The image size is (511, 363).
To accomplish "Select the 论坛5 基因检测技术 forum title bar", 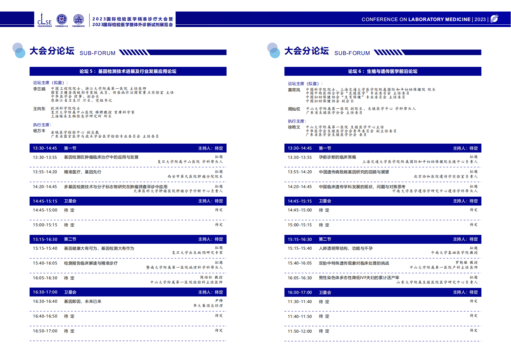I will [x=128, y=71].
